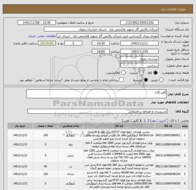The image size is (196, 190).
Task: Click the بندیل unit cell in row 3
Action: 70,156
